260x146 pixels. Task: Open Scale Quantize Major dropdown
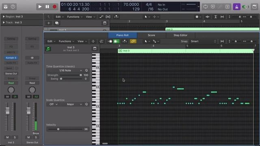pyautogui.click(x=71, y=104)
